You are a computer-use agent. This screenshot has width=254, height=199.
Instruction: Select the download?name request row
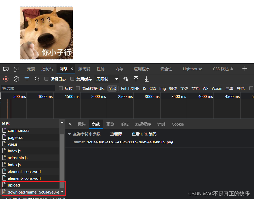[x=30, y=192]
